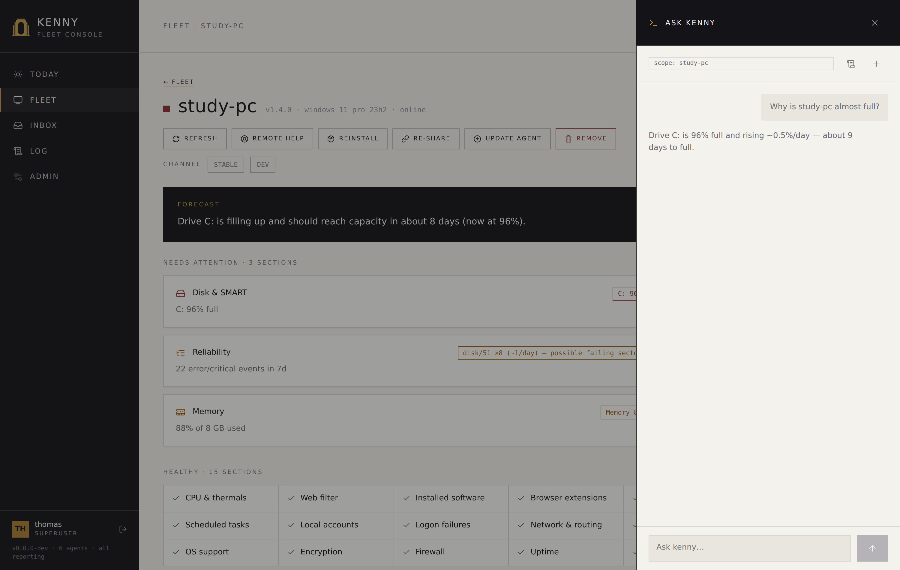Image resolution: width=900 pixels, height=570 pixels.
Task: Go to the Log page
Action: pos(70,151)
